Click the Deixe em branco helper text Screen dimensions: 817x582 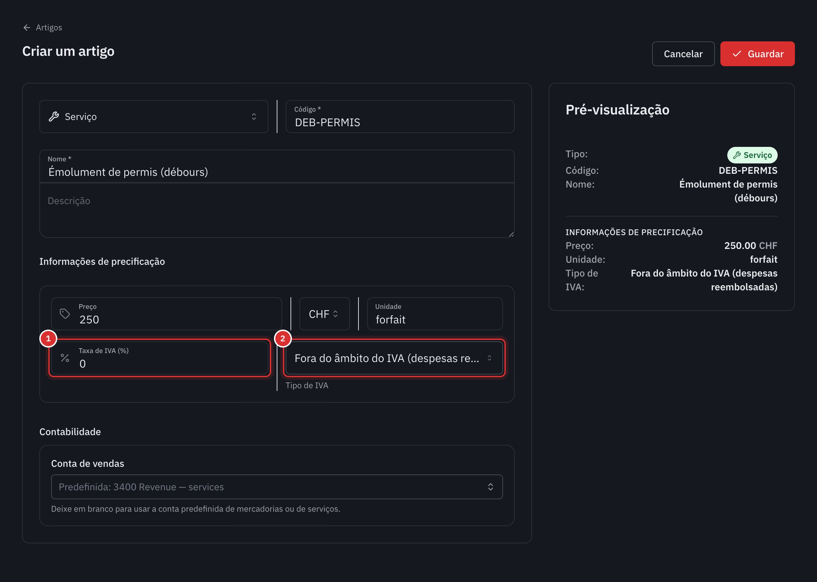click(196, 509)
